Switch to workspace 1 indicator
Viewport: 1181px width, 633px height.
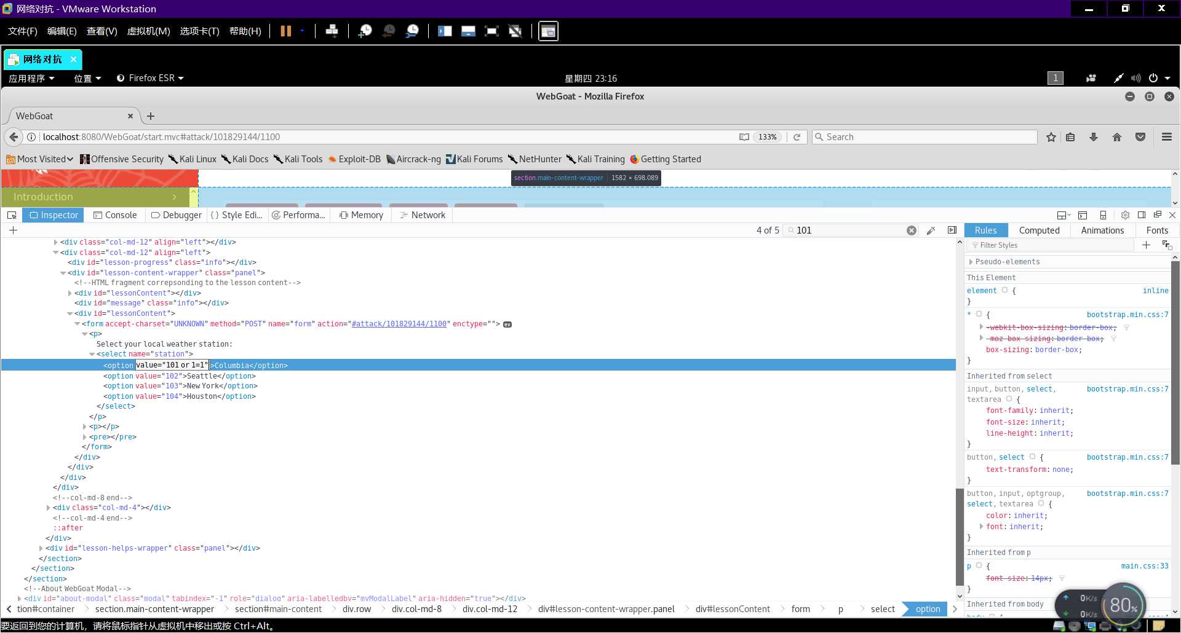pos(1056,78)
